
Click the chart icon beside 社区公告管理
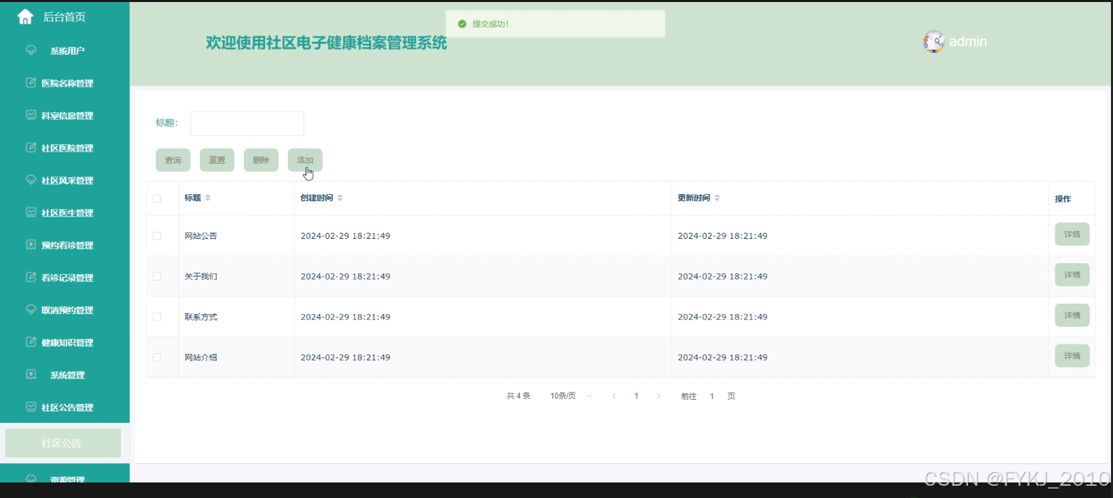point(31,407)
